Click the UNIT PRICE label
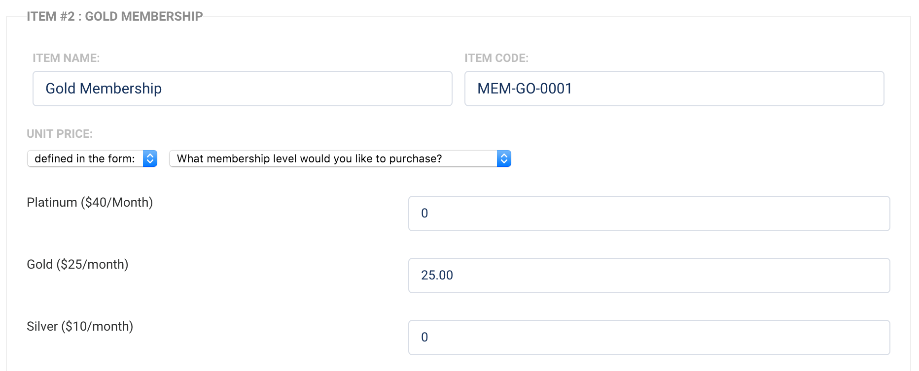The image size is (919, 371). [x=60, y=134]
